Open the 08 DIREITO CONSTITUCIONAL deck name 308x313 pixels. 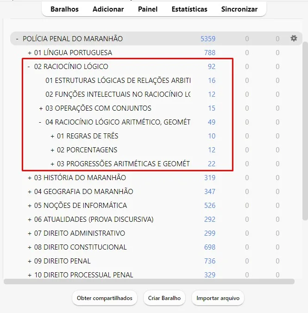pos(80,247)
